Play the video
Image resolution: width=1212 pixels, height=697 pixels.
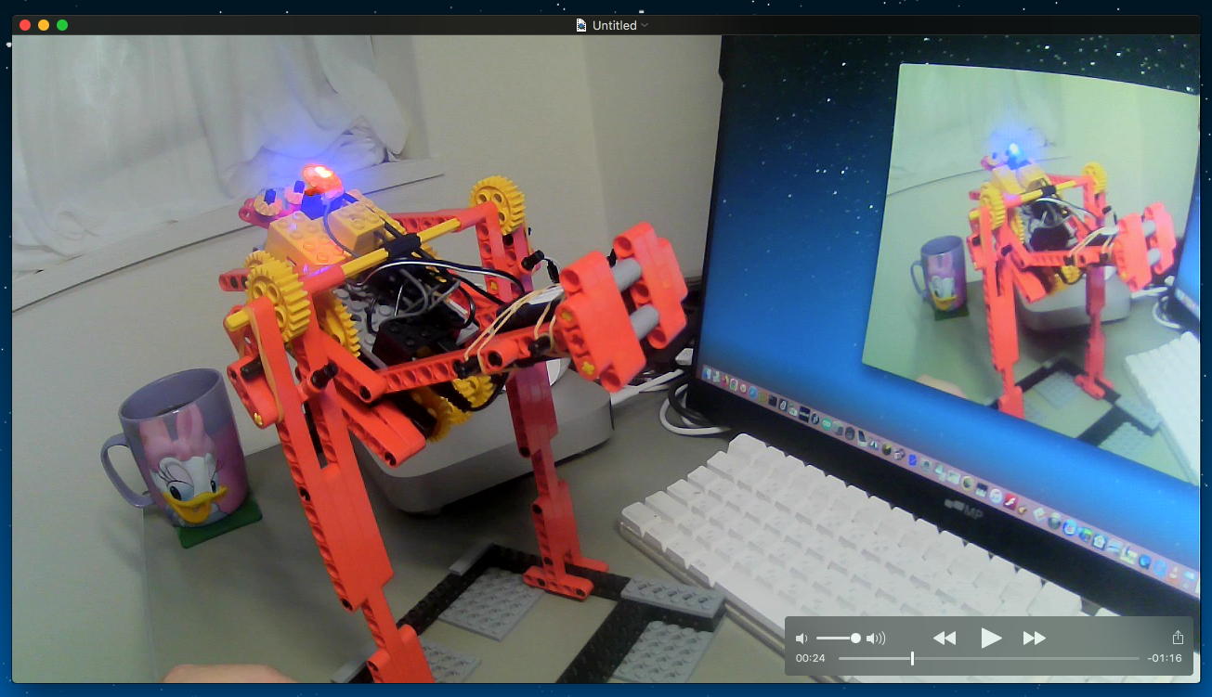point(991,638)
